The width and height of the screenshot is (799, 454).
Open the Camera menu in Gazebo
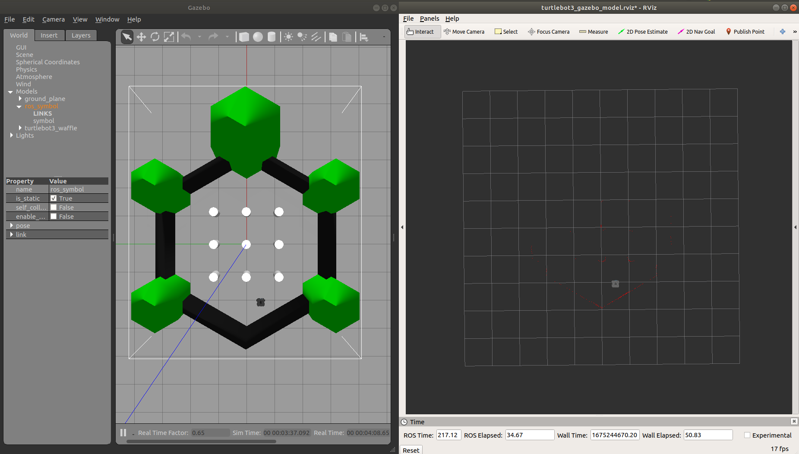54,19
